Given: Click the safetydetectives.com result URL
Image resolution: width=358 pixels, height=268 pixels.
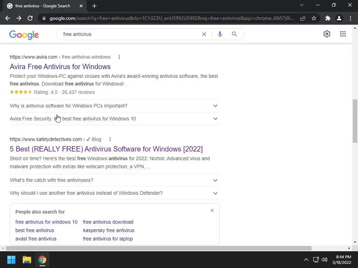Looking at the screenshot, I should point(56,139).
